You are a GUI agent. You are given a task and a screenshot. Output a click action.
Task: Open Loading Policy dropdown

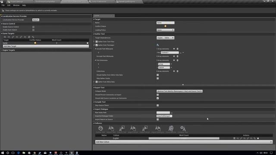click(x=166, y=30)
